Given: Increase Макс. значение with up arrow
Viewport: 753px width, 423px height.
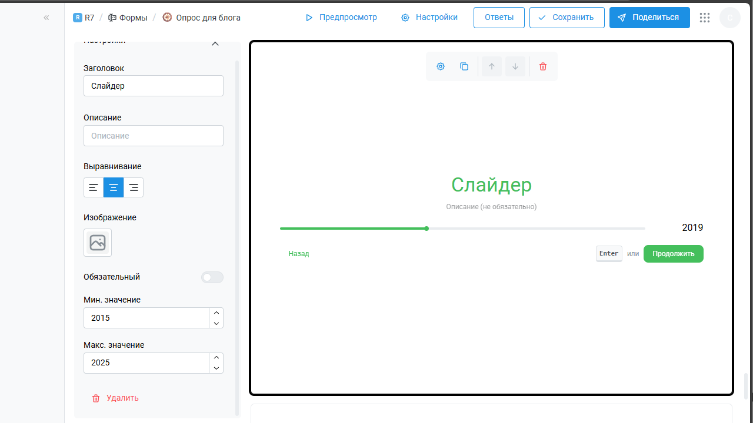Looking at the screenshot, I should point(216,358).
